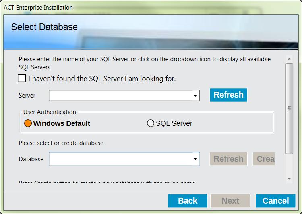This screenshot has height=214, width=302.
Task: Click the partially visible Create button
Action: pyautogui.click(x=264, y=159)
